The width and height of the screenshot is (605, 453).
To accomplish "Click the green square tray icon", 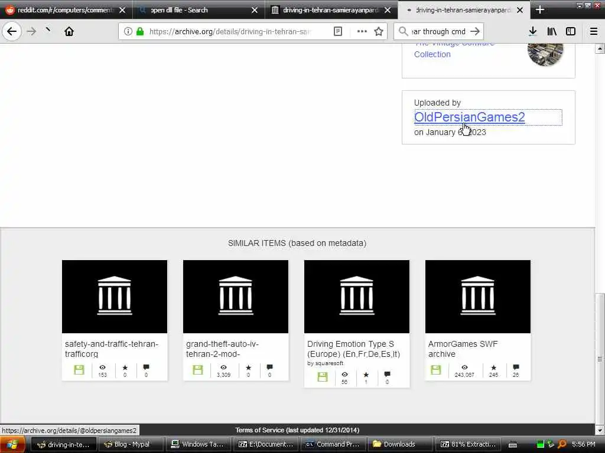I will [x=541, y=445].
